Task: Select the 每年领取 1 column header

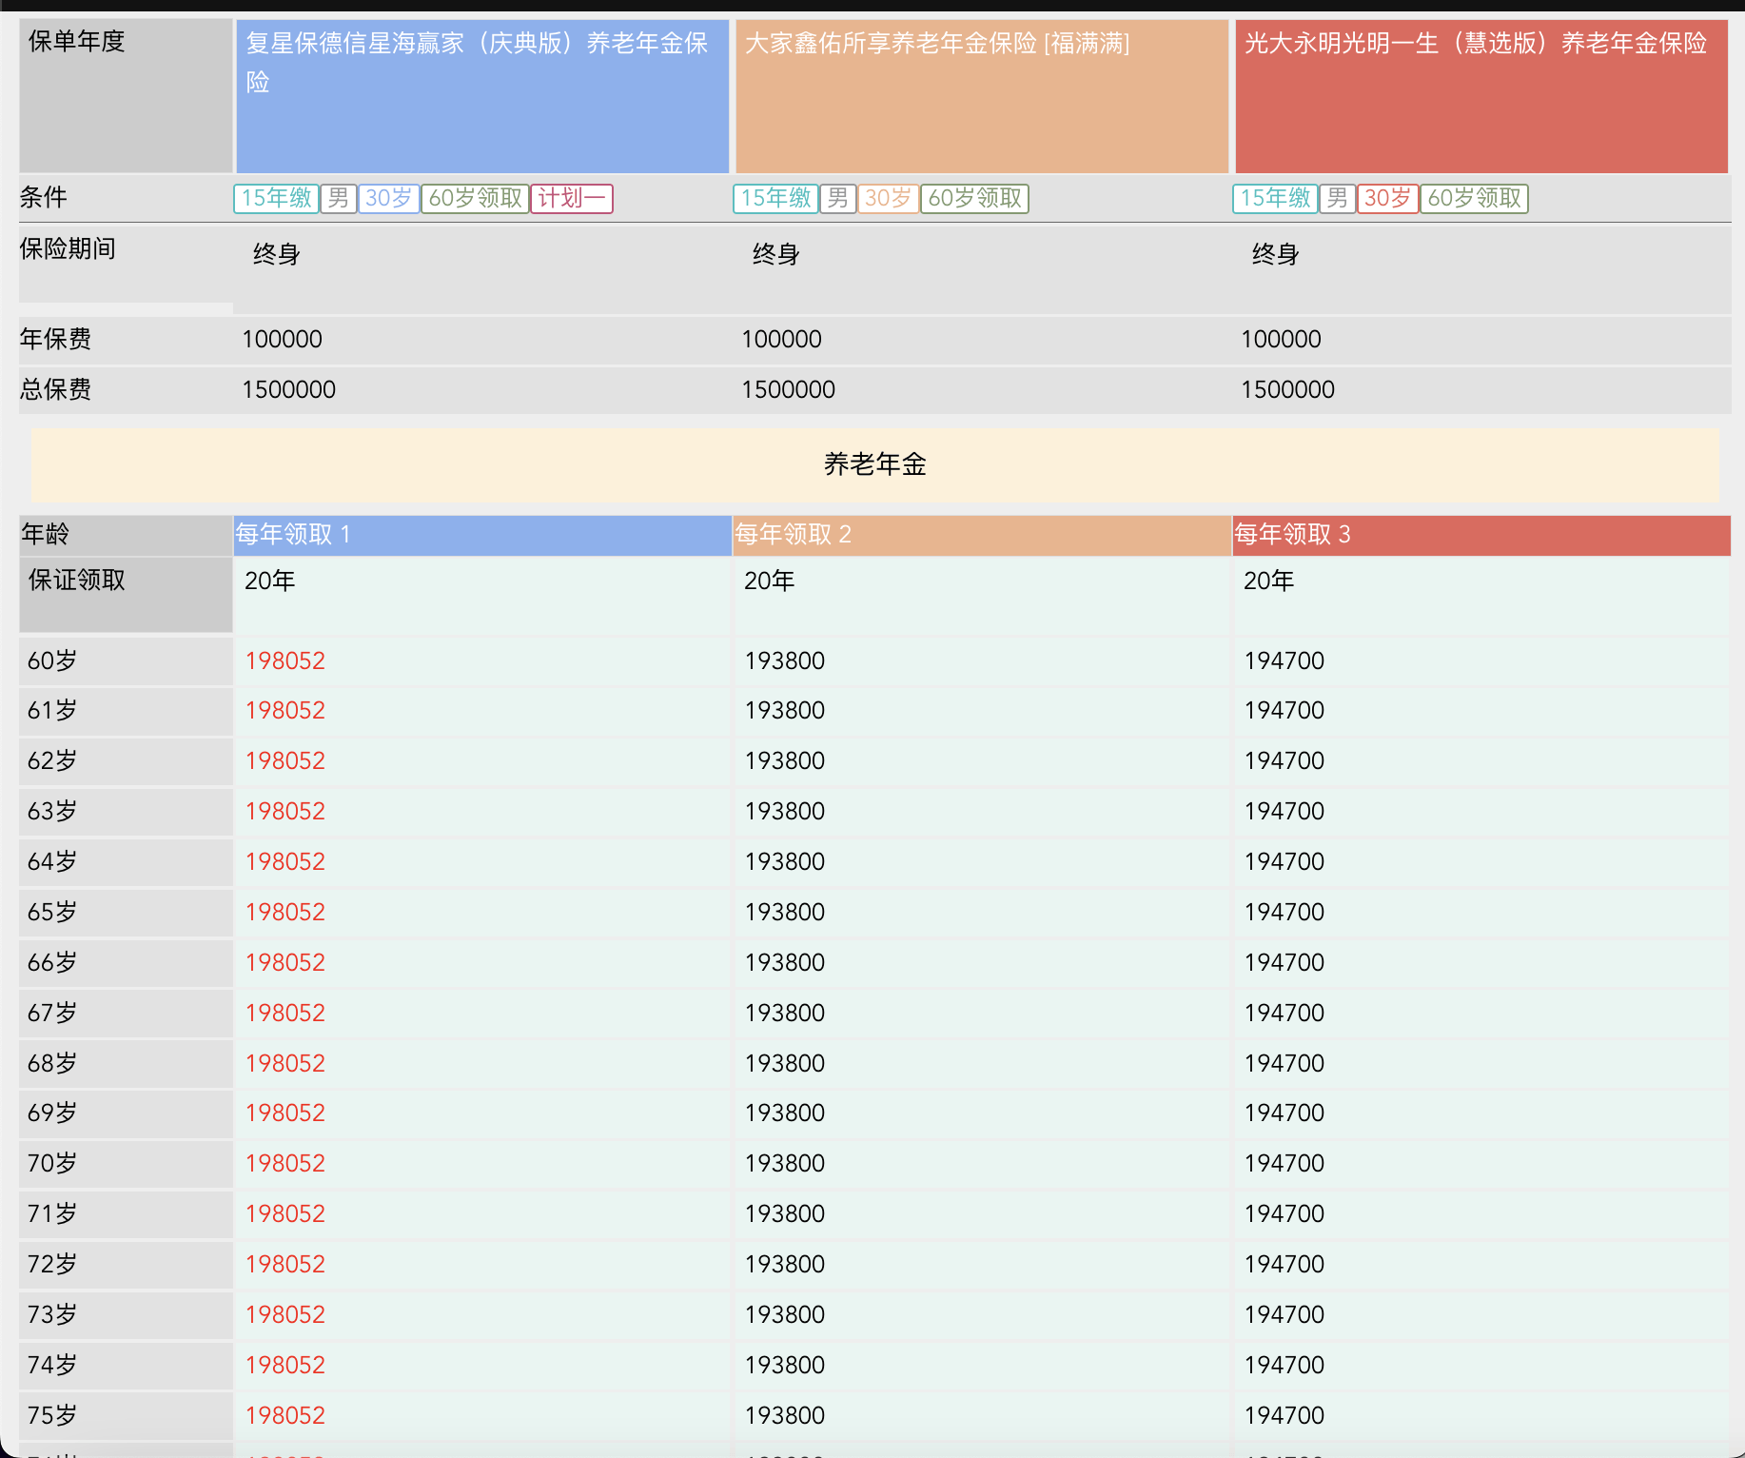Action: (482, 535)
